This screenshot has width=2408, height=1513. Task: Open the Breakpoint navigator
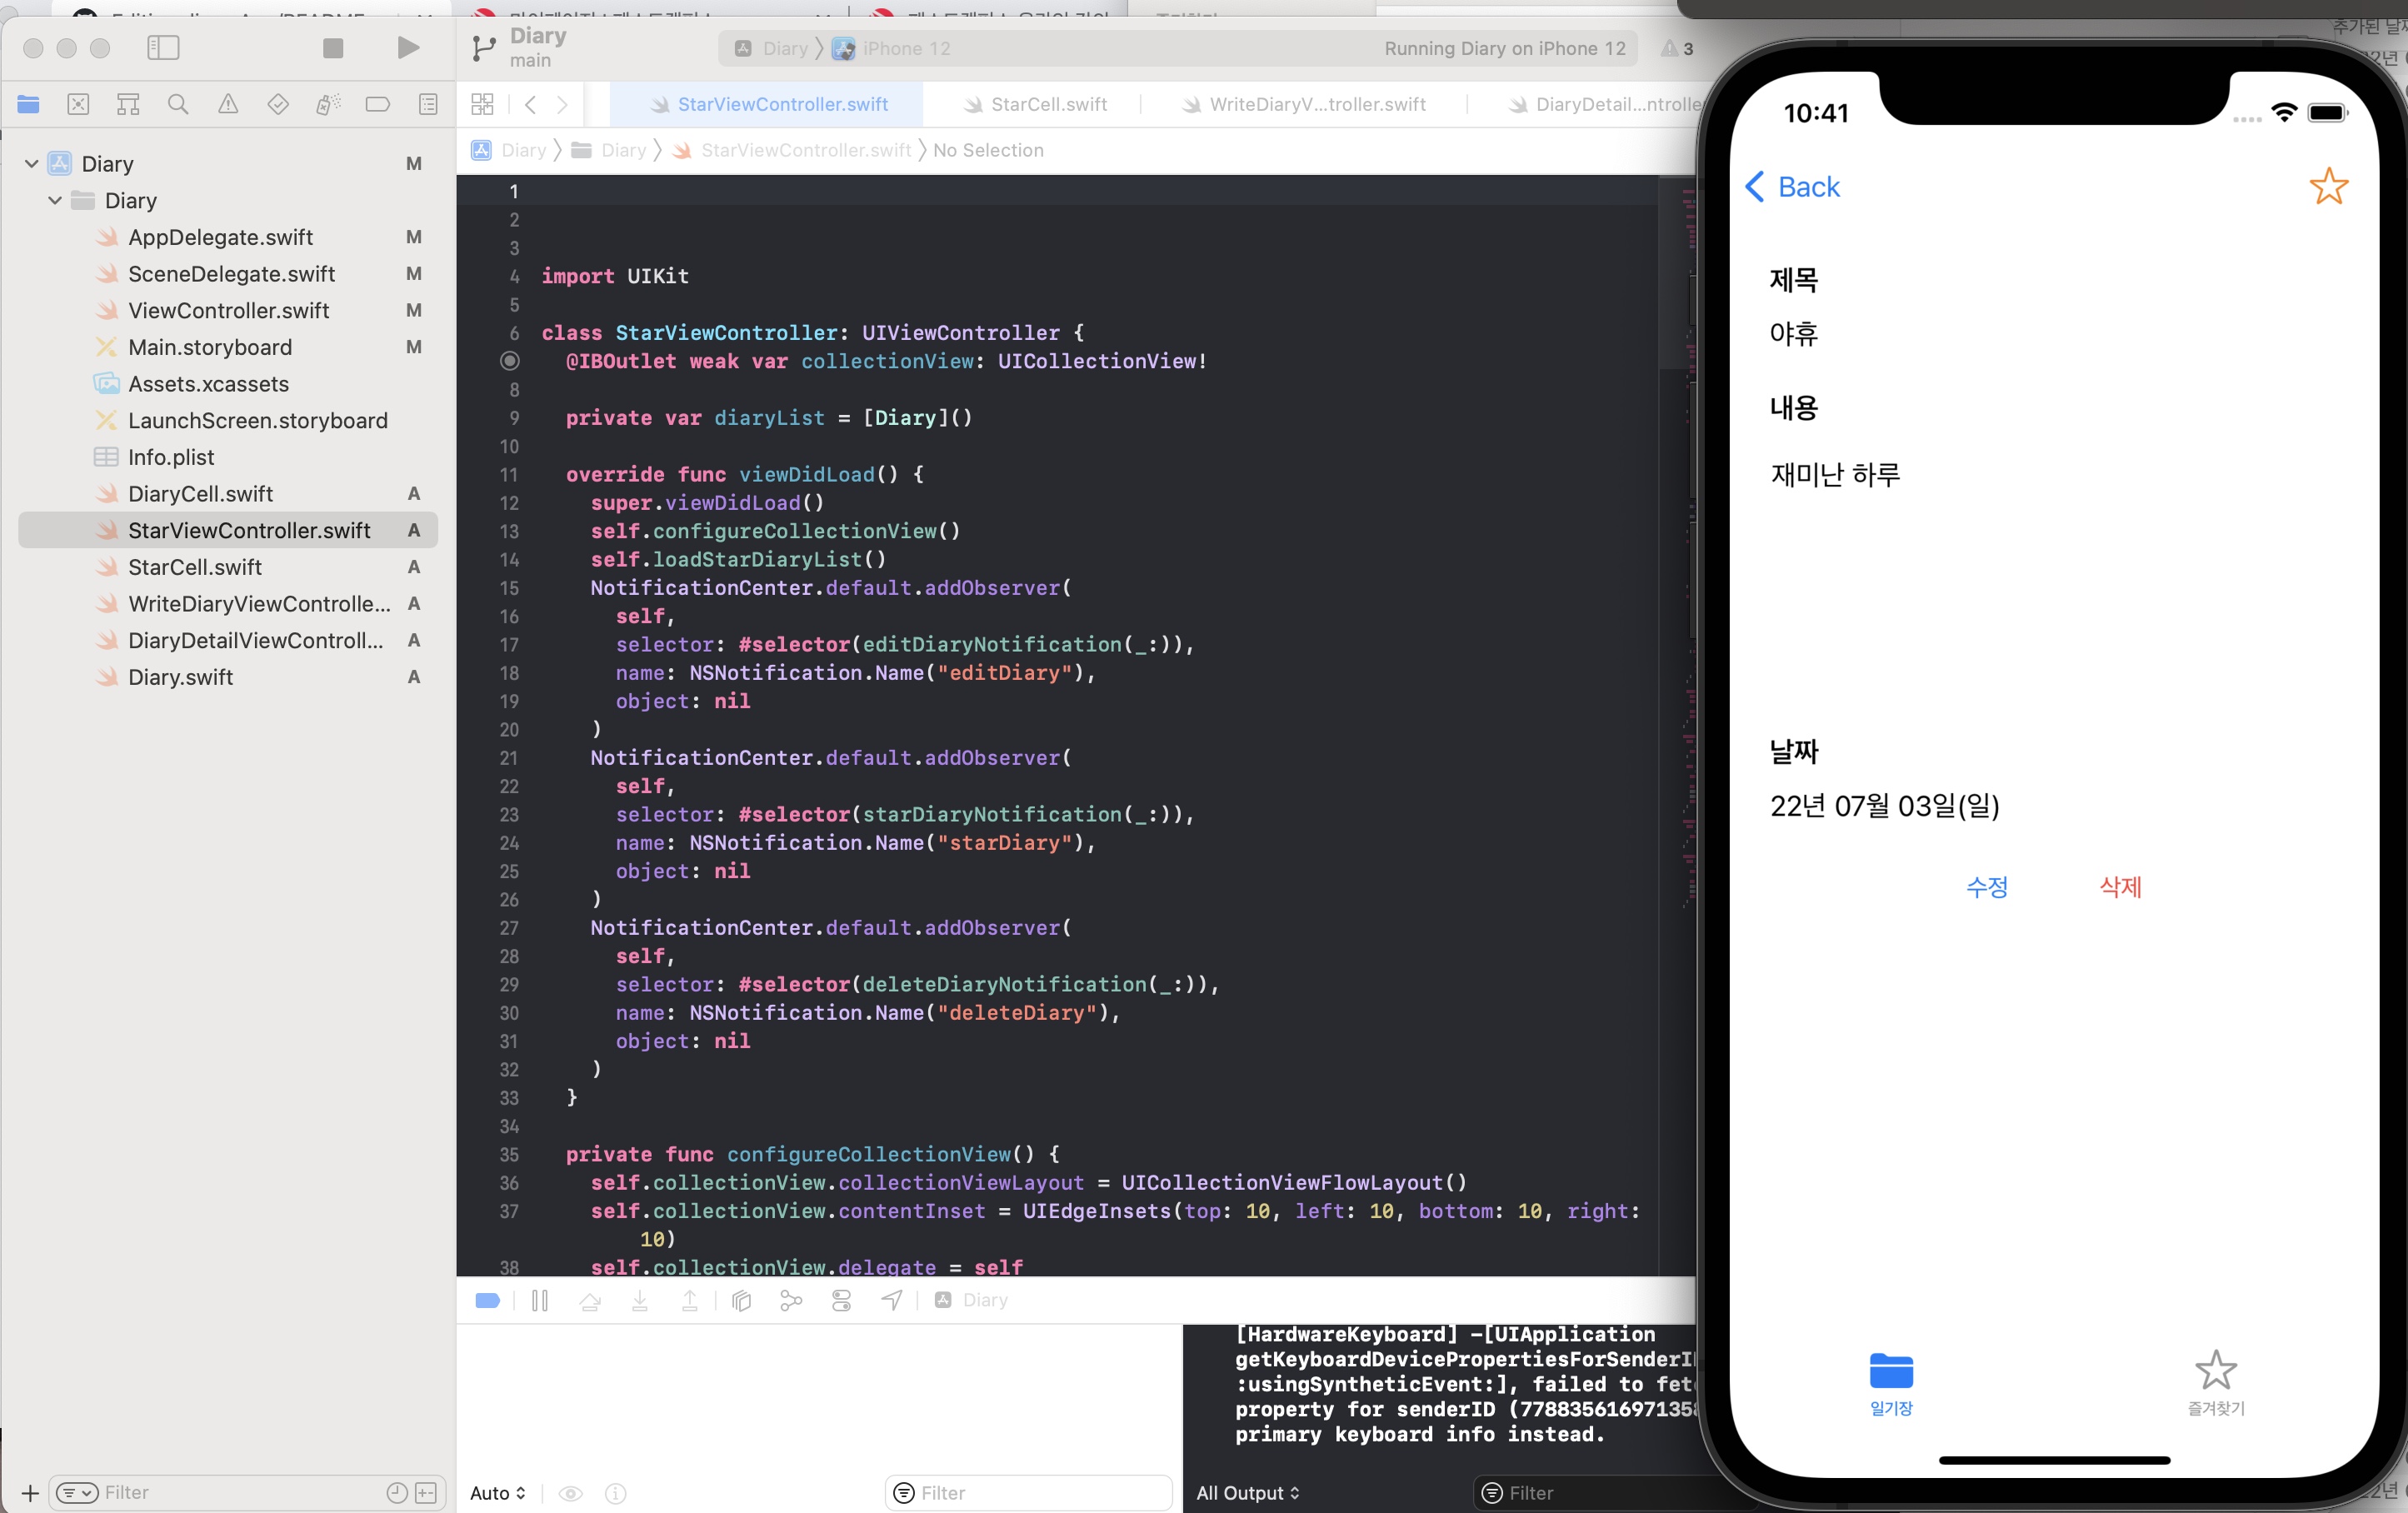click(378, 104)
